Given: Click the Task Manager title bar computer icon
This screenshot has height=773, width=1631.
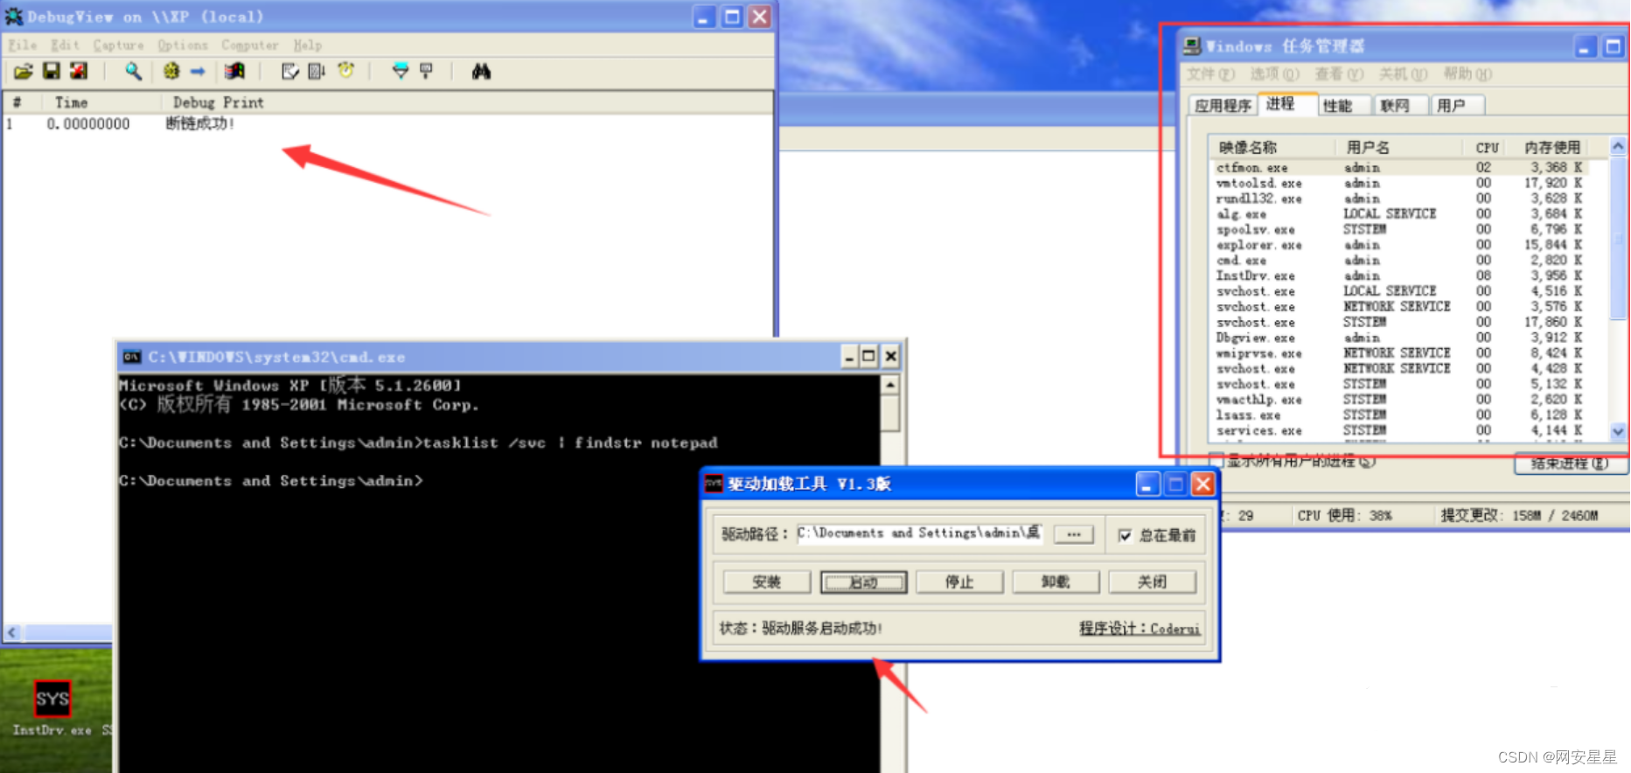Looking at the screenshot, I should pyautogui.click(x=1192, y=46).
